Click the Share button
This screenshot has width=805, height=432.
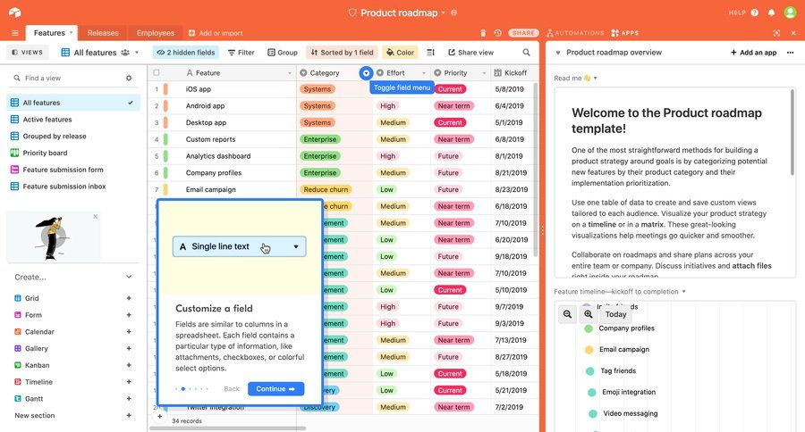click(x=523, y=33)
